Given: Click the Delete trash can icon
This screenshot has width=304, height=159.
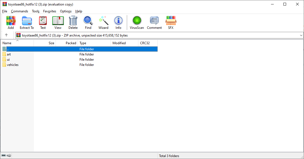Looking at the screenshot, I should coord(73,21).
